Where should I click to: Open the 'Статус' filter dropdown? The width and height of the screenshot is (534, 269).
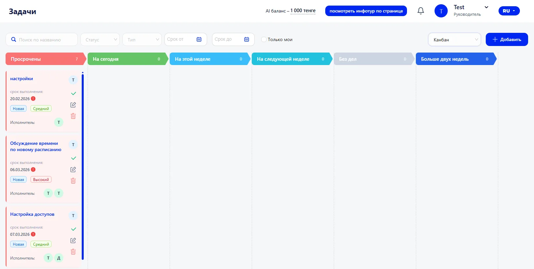pyautogui.click(x=100, y=39)
